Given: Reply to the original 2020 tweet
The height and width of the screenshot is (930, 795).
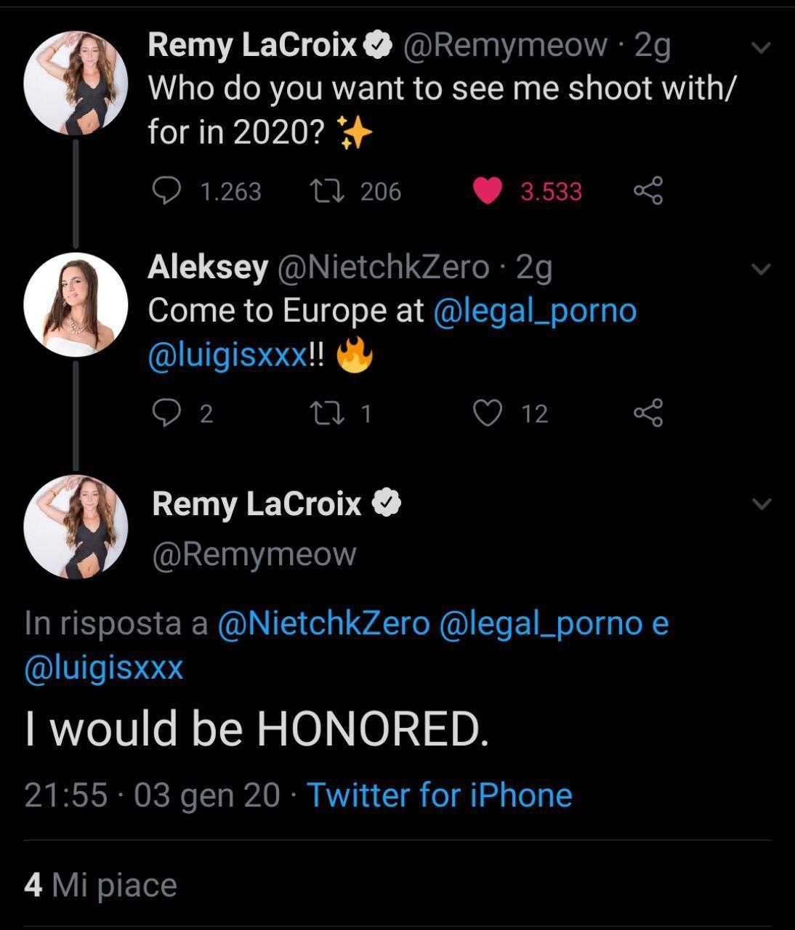Looking at the screenshot, I should (x=166, y=191).
